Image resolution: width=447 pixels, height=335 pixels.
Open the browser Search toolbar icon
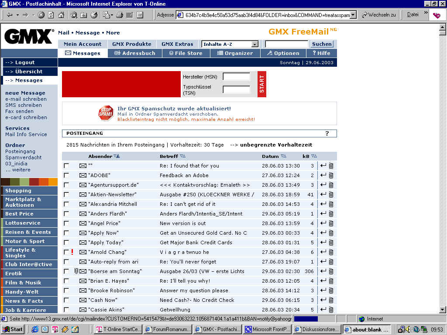74,15
